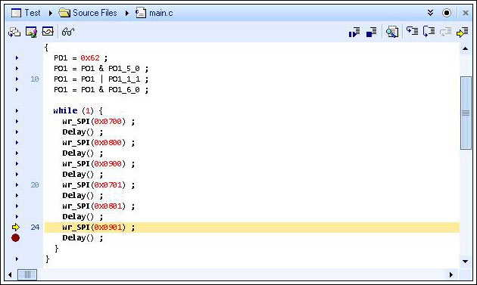Open the double-chevron window list dropdown
The height and width of the screenshot is (285, 477).
coord(430,13)
